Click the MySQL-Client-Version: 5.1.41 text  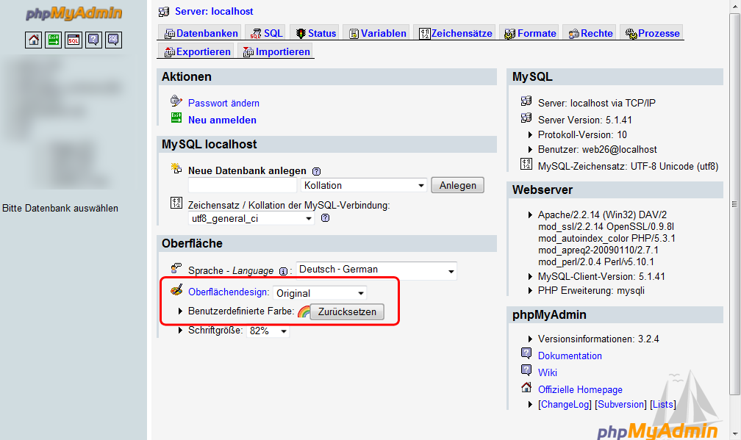pyautogui.click(x=601, y=277)
